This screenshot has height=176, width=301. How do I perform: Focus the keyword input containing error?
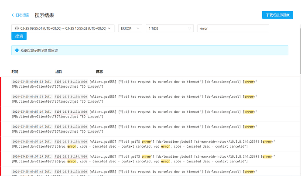pyautogui.click(x=233, y=28)
